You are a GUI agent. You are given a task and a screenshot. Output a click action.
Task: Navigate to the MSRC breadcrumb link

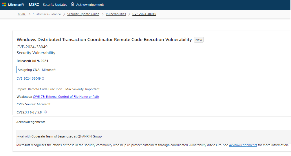[22, 14]
